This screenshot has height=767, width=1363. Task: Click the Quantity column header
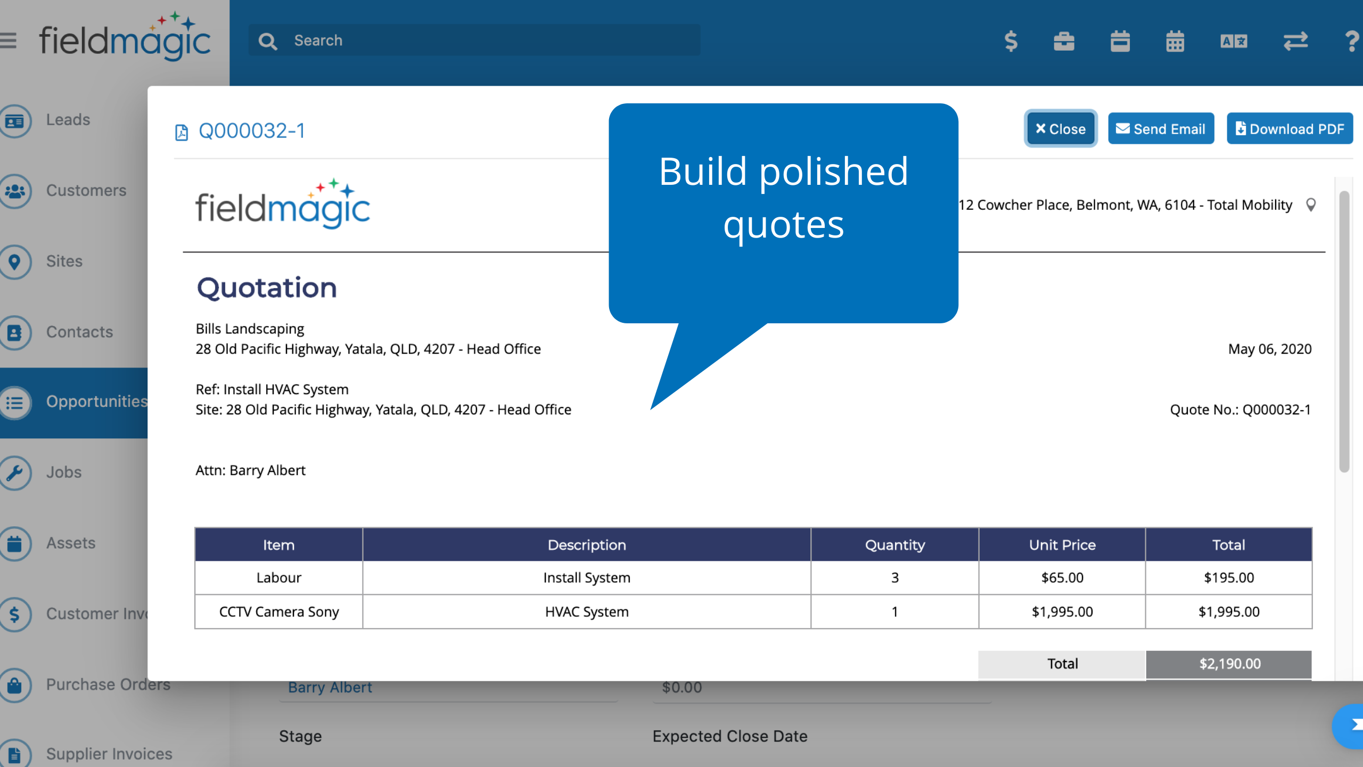[x=895, y=545]
